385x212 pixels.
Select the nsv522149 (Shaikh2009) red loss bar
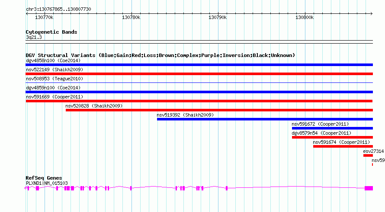[x=199, y=74]
